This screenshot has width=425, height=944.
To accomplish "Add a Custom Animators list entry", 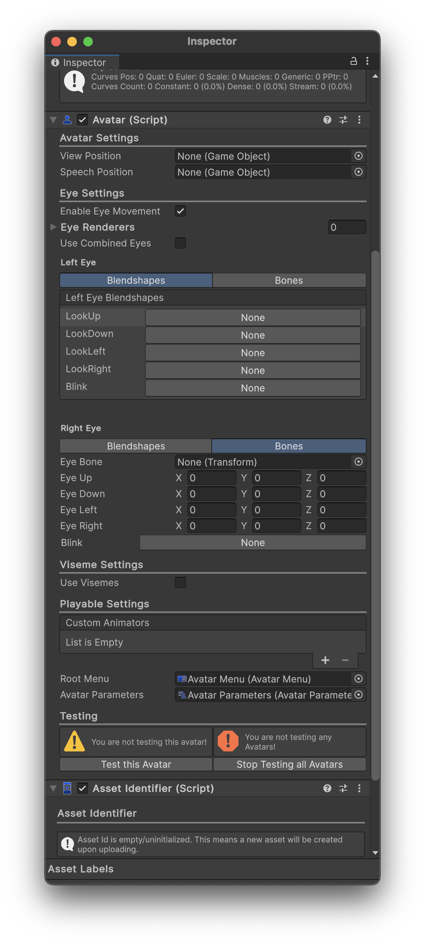I will [x=325, y=660].
